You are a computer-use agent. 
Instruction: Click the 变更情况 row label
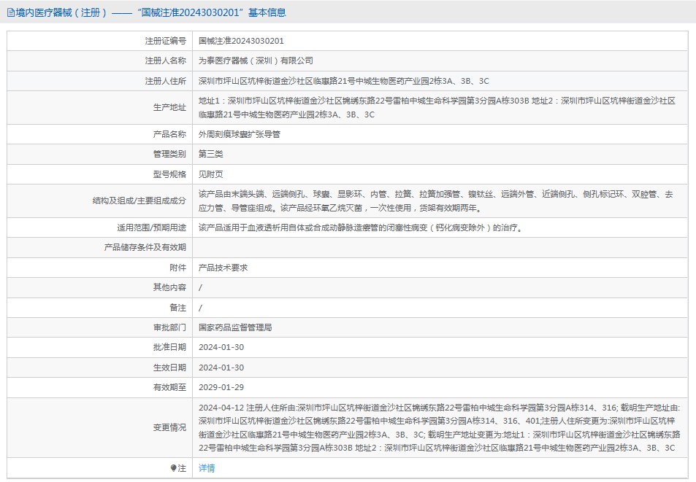coord(169,427)
